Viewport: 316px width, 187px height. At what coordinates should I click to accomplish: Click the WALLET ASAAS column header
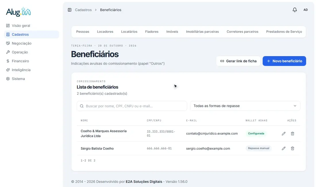point(256,121)
